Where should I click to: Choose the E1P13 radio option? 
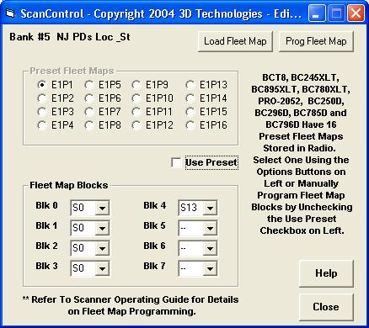pyautogui.click(x=190, y=85)
